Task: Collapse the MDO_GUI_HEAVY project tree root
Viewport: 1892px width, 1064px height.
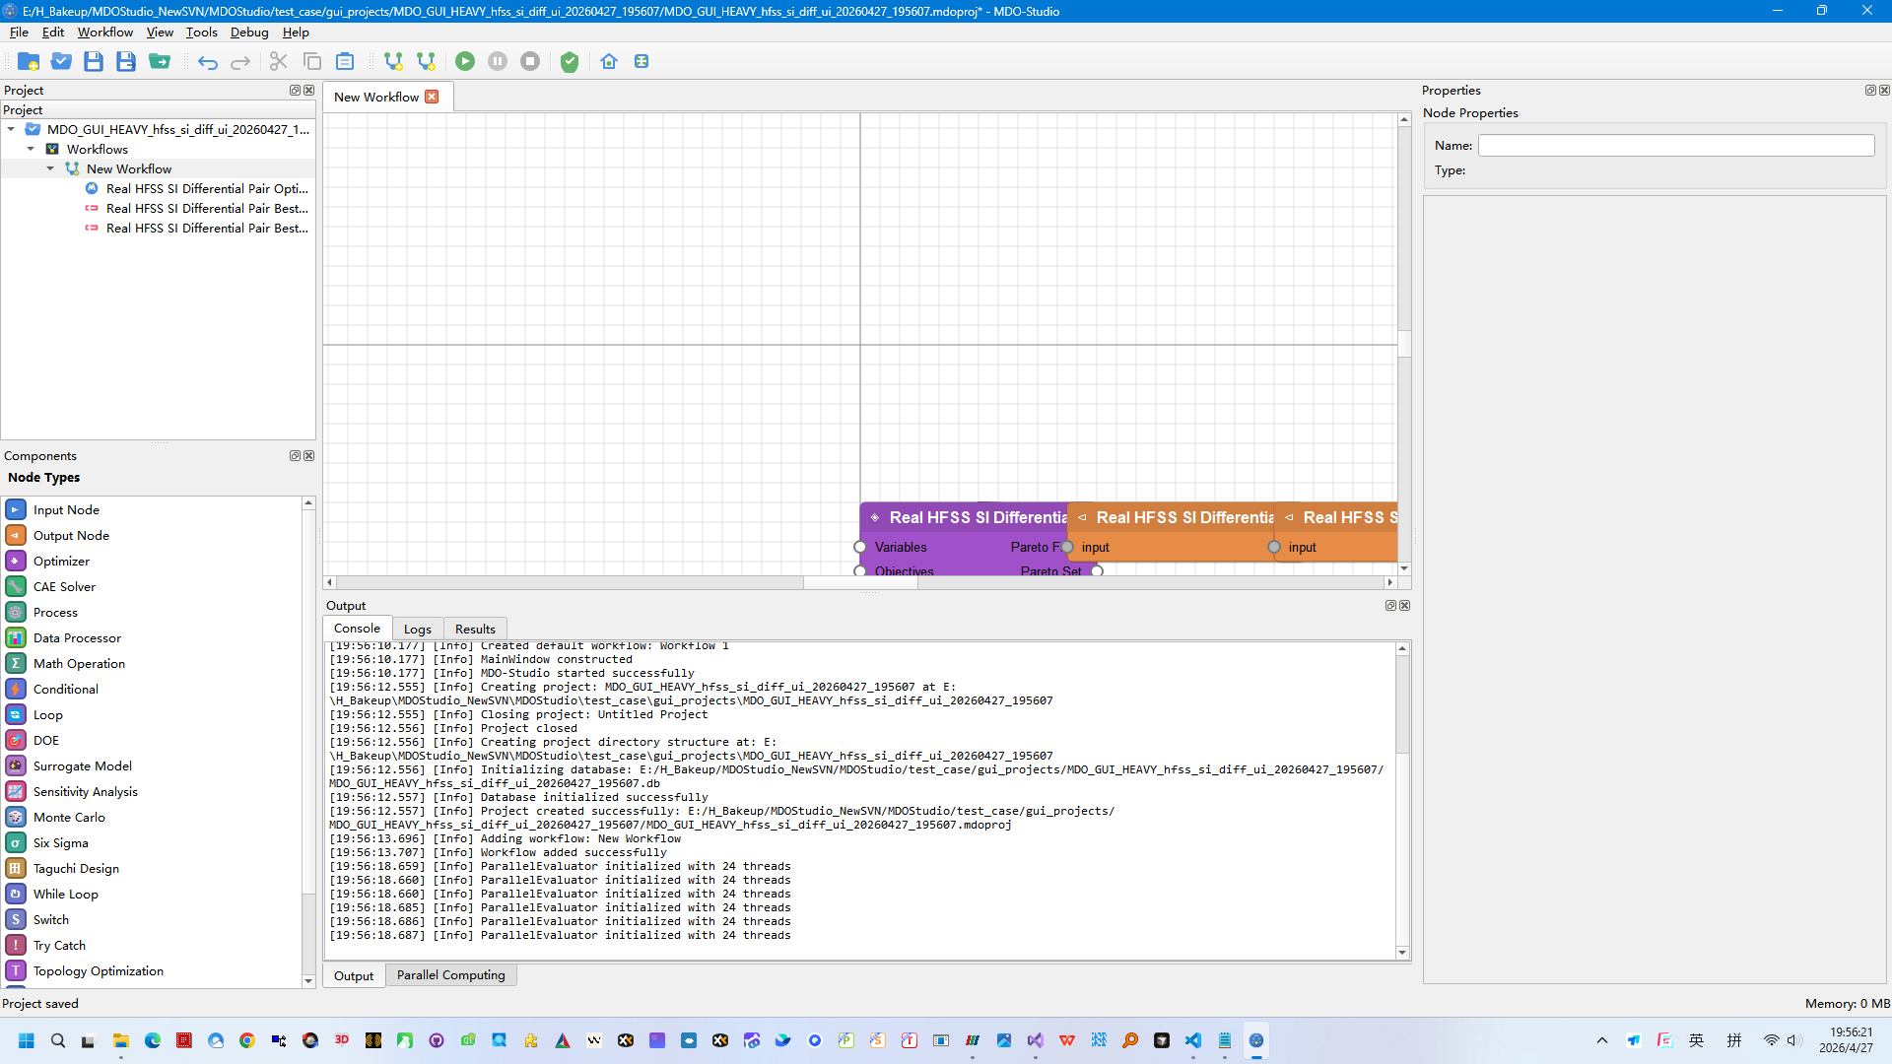Action: (x=11, y=129)
